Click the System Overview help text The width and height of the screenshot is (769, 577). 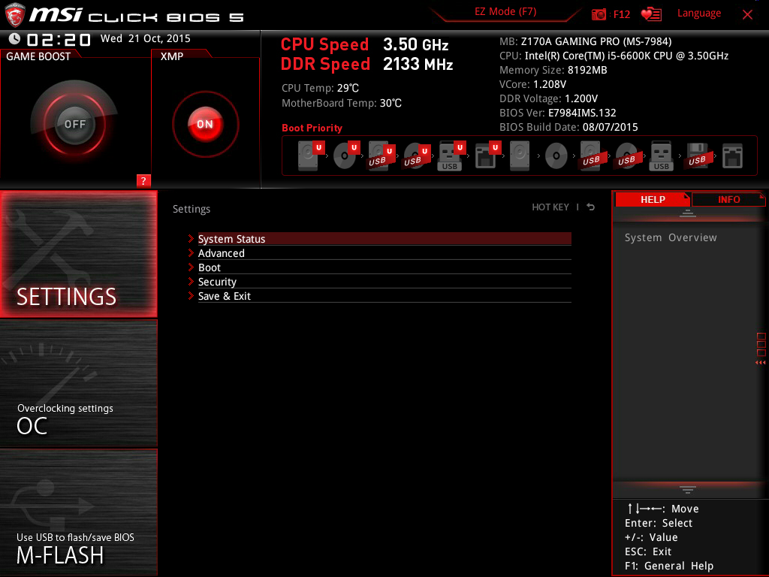(x=671, y=237)
